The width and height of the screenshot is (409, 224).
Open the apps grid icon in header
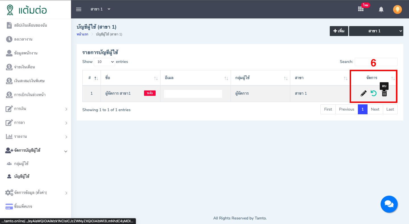coord(361,9)
